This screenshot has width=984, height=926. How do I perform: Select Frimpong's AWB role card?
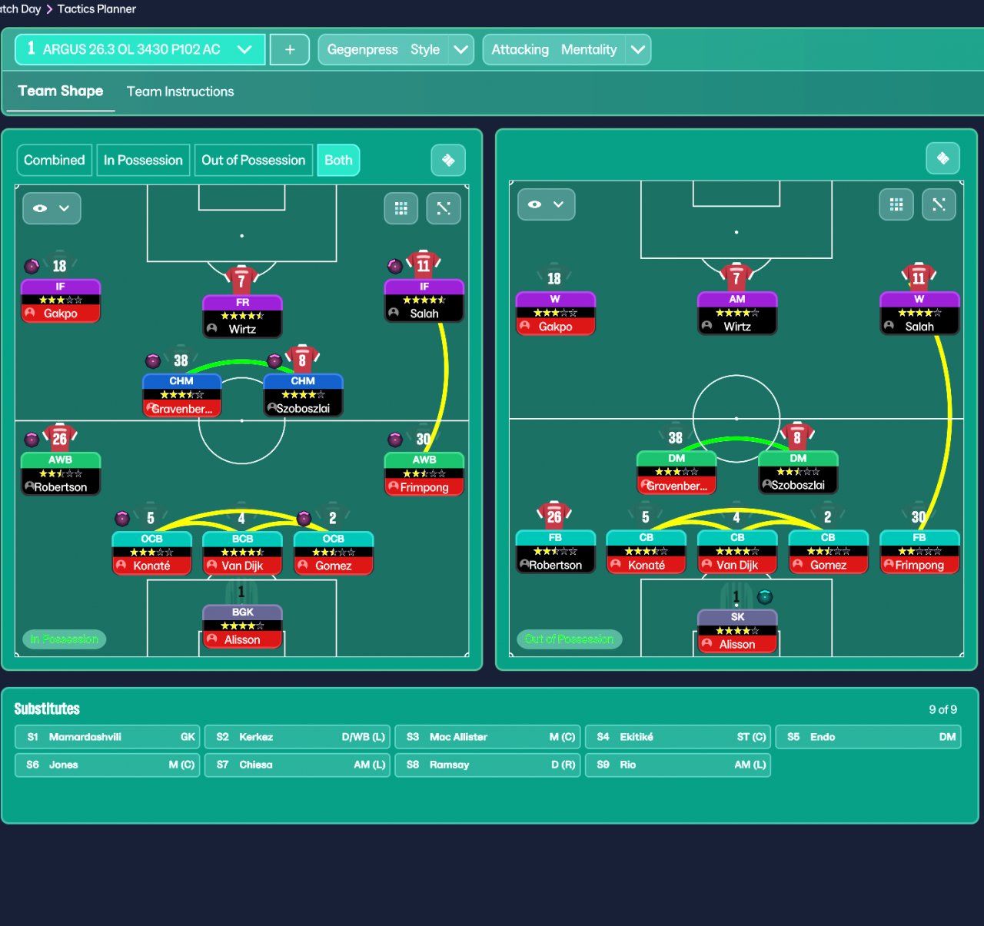tap(424, 474)
